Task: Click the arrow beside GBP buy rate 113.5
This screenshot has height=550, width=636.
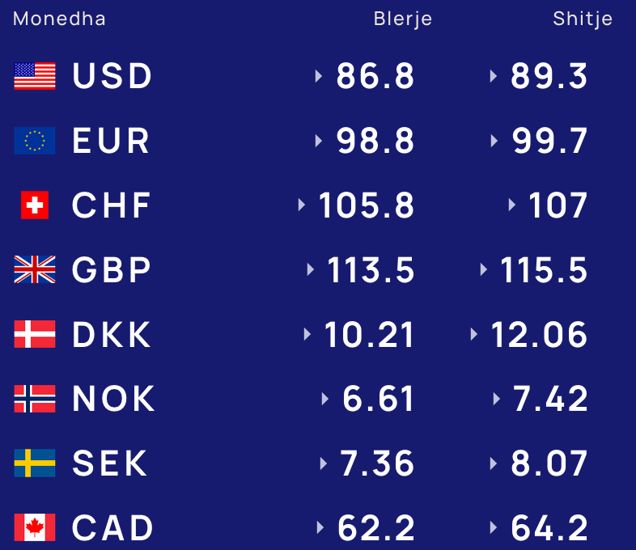Action: [x=311, y=269]
